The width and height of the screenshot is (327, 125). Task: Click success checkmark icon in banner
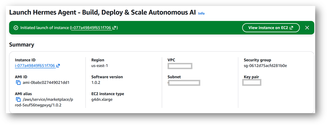pyautogui.click(x=16, y=28)
